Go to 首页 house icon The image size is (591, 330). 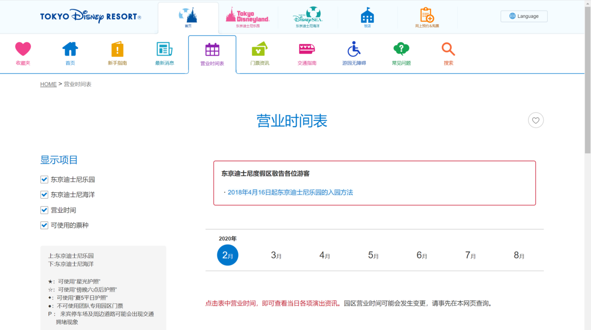click(70, 49)
